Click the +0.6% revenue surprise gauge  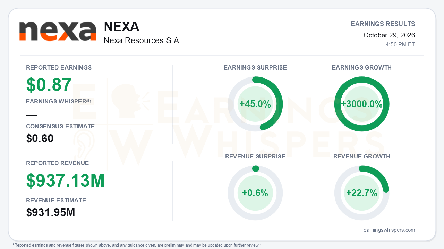(255, 193)
